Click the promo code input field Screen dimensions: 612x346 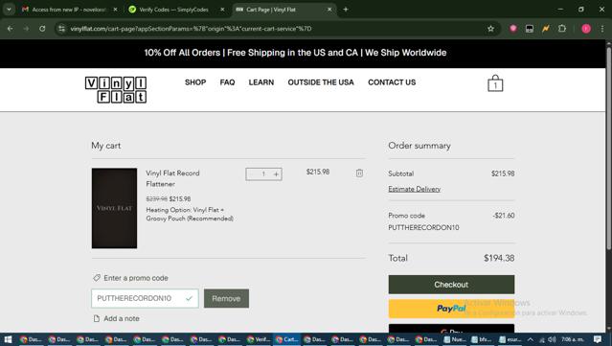point(145,298)
